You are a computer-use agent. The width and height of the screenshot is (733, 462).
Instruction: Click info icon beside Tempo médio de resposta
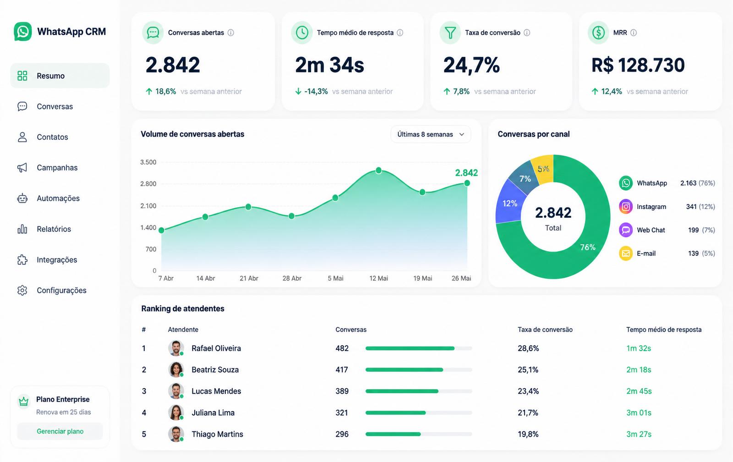pyautogui.click(x=400, y=33)
